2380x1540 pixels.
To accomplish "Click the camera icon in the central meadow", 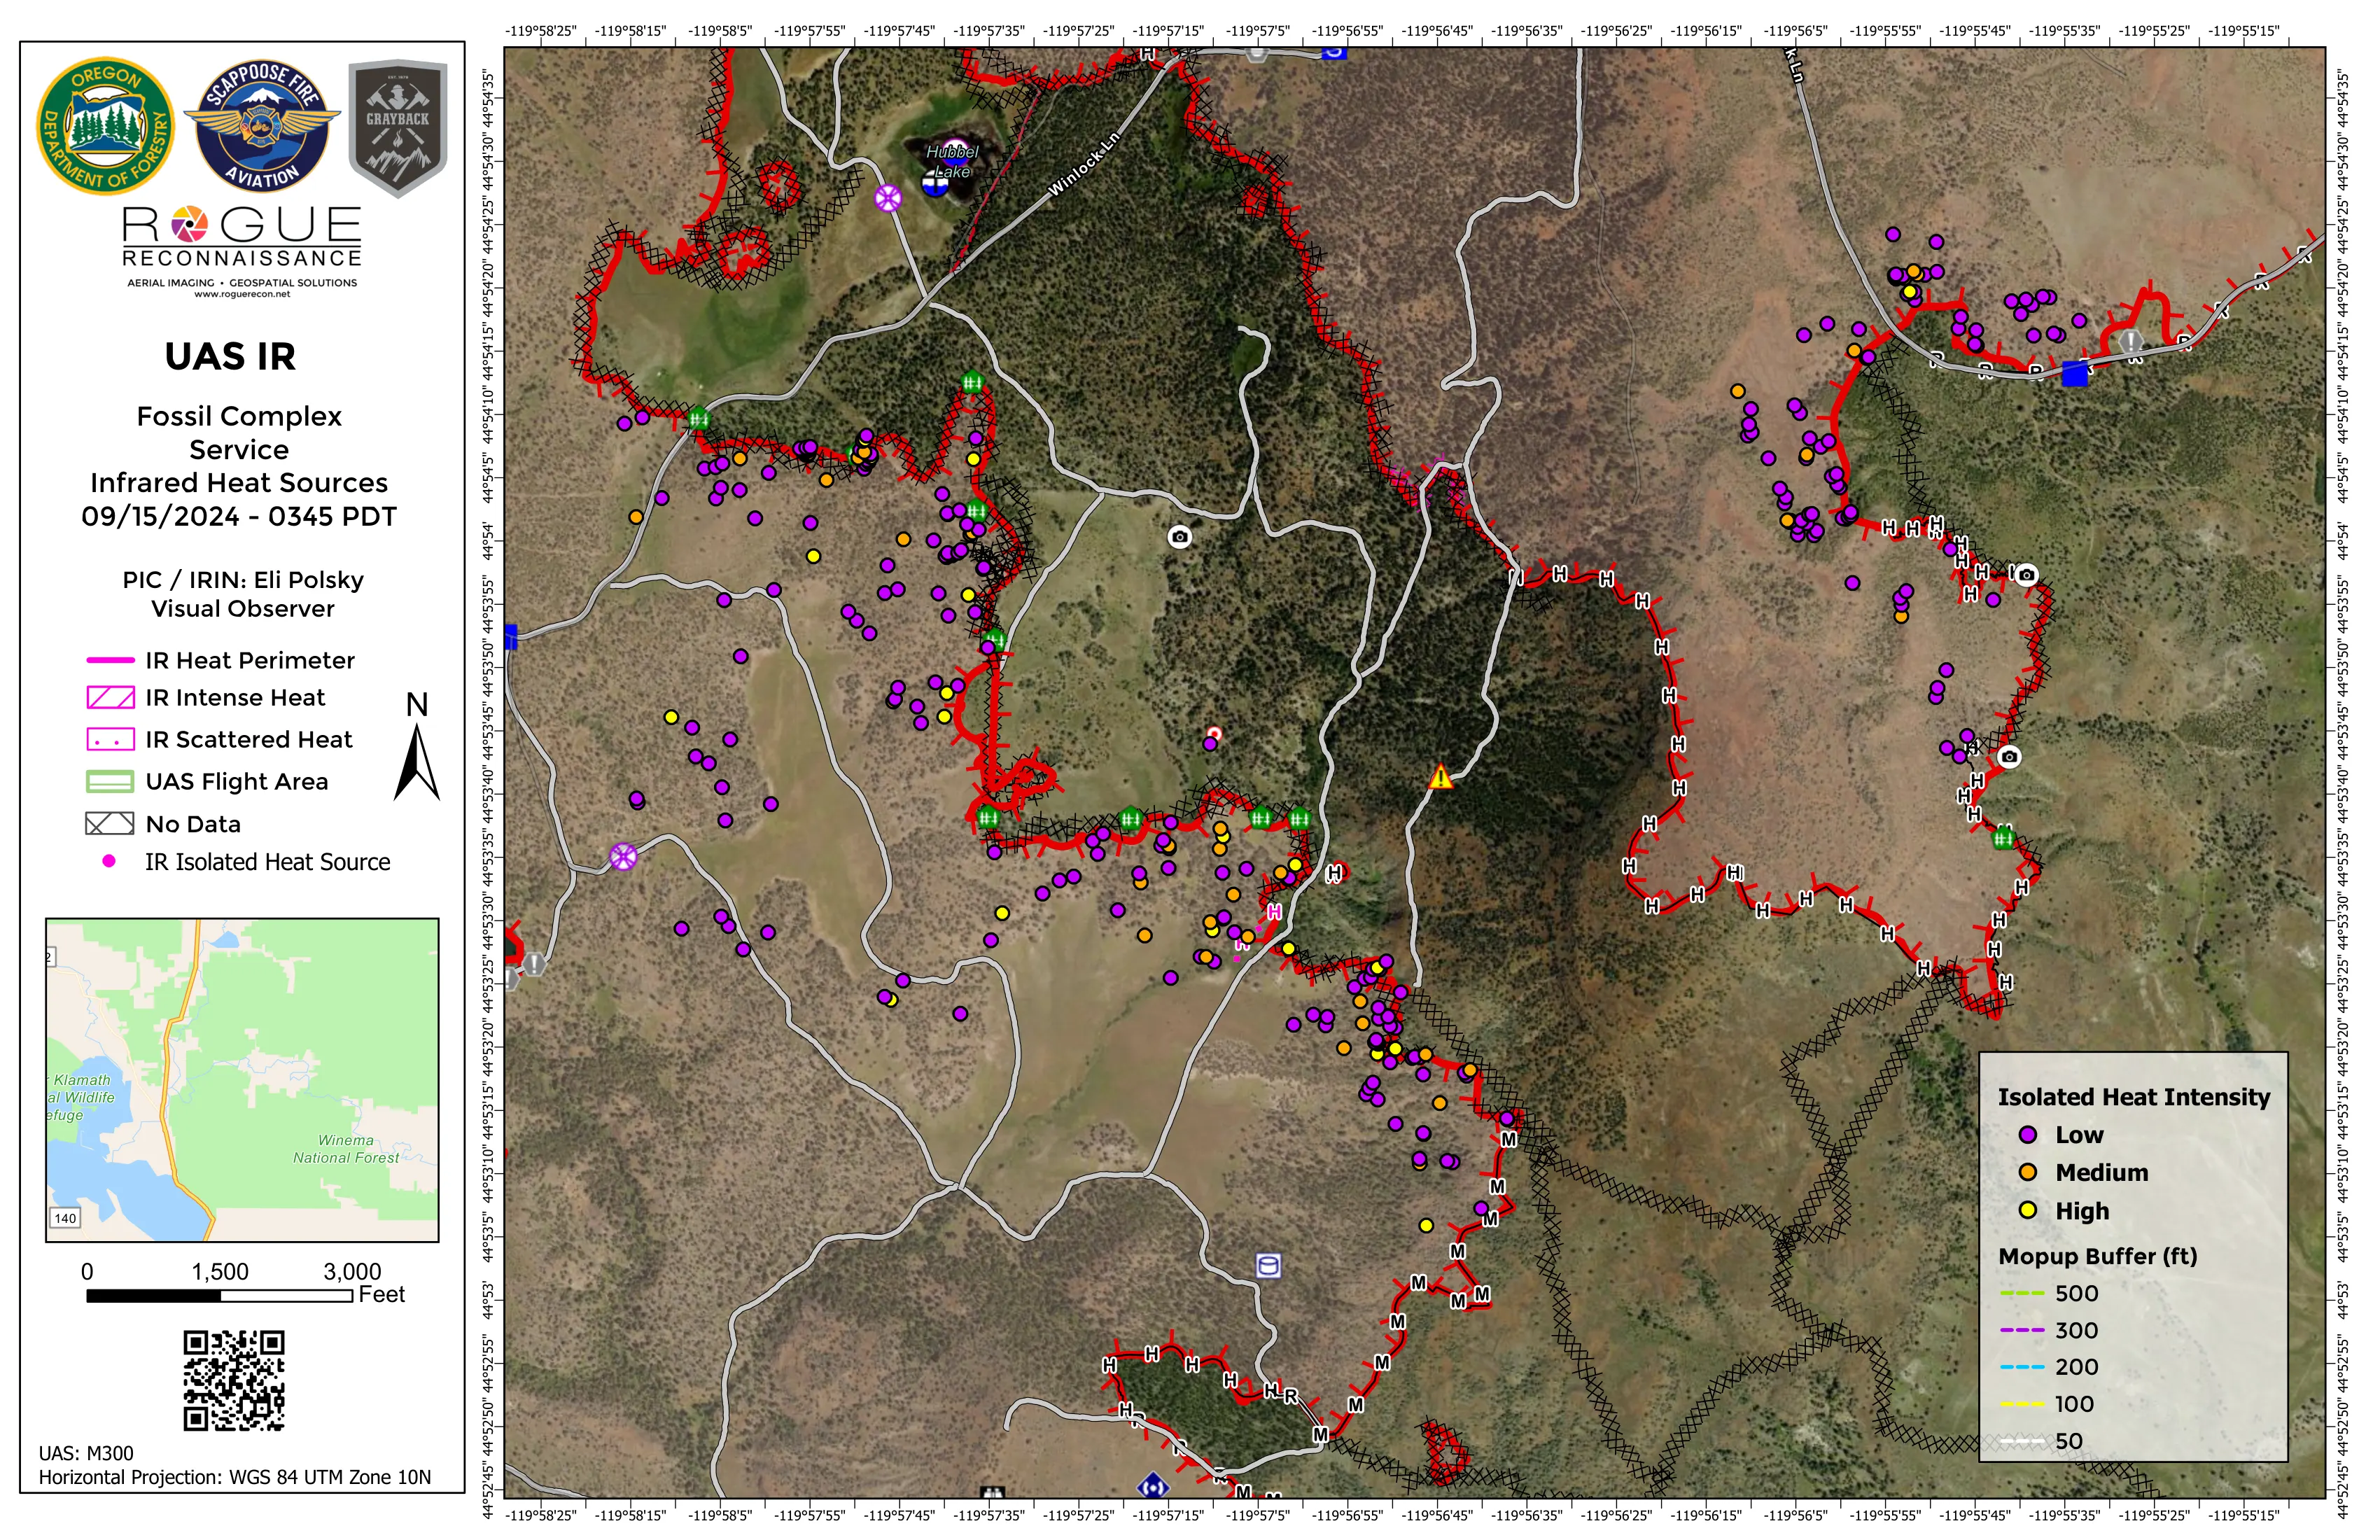I will [x=1180, y=537].
